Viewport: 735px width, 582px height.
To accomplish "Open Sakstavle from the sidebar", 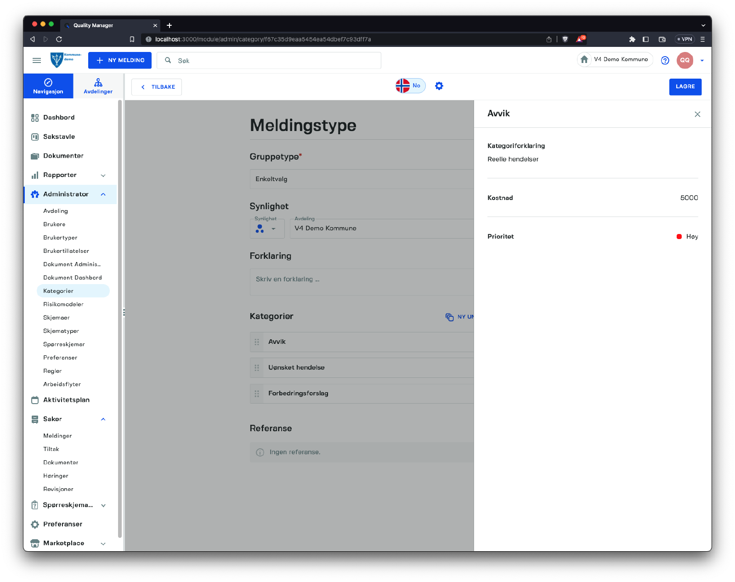I will (x=59, y=137).
